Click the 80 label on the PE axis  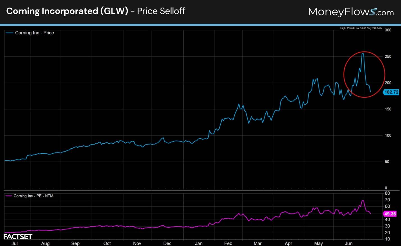click(387, 193)
